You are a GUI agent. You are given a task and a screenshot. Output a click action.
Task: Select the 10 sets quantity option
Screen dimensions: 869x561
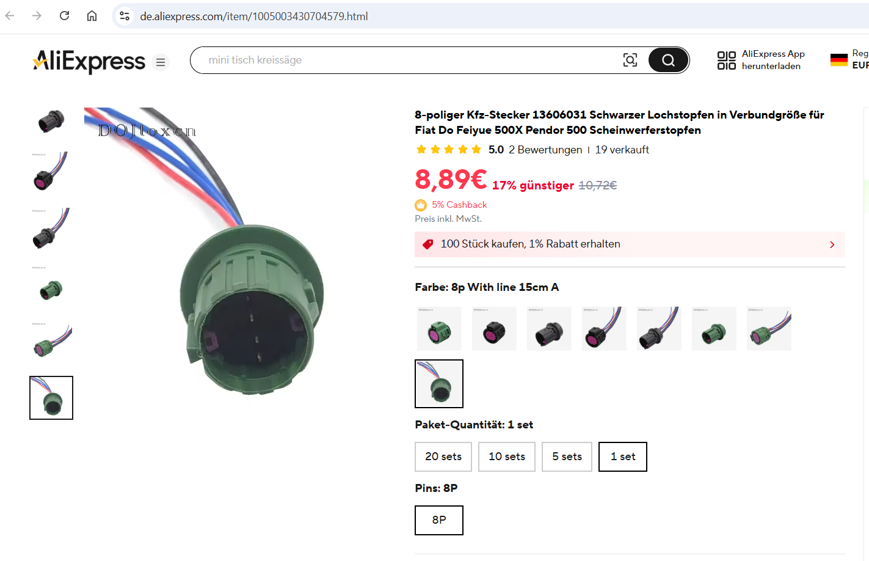pos(507,457)
